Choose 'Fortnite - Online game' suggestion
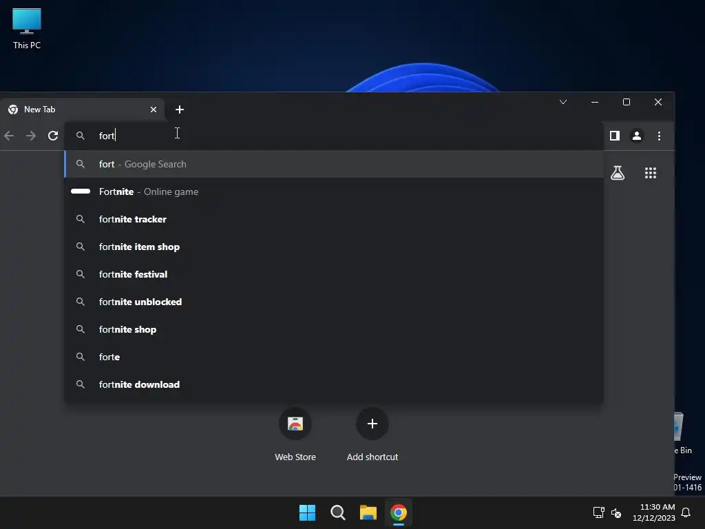 coord(334,191)
